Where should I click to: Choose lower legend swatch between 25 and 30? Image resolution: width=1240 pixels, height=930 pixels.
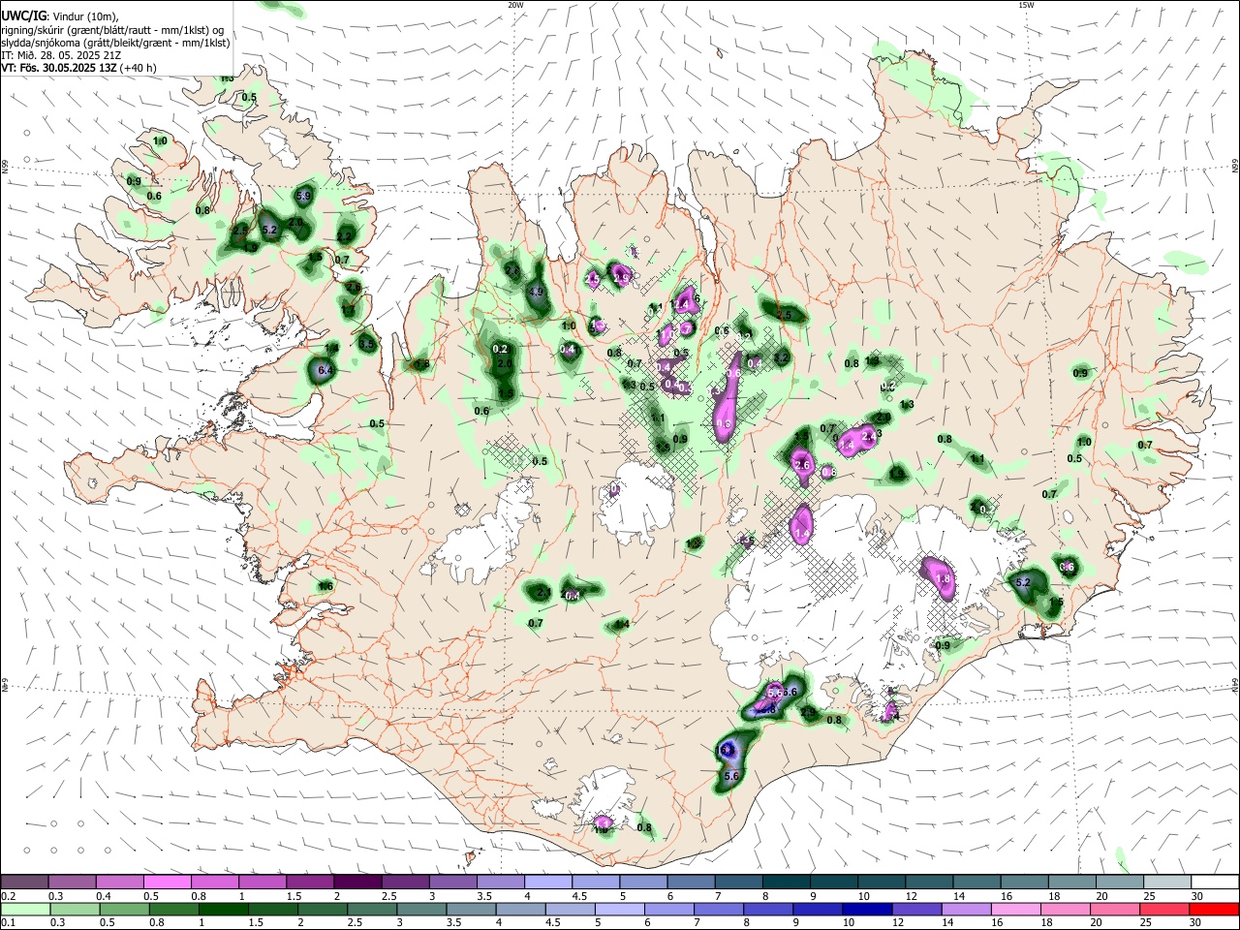[1164, 909]
